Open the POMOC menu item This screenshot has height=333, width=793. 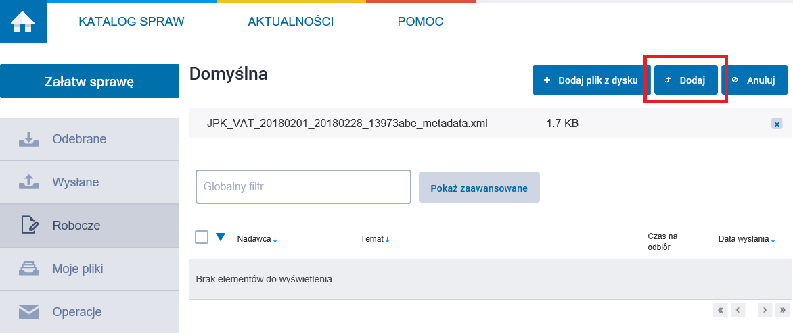420,22
